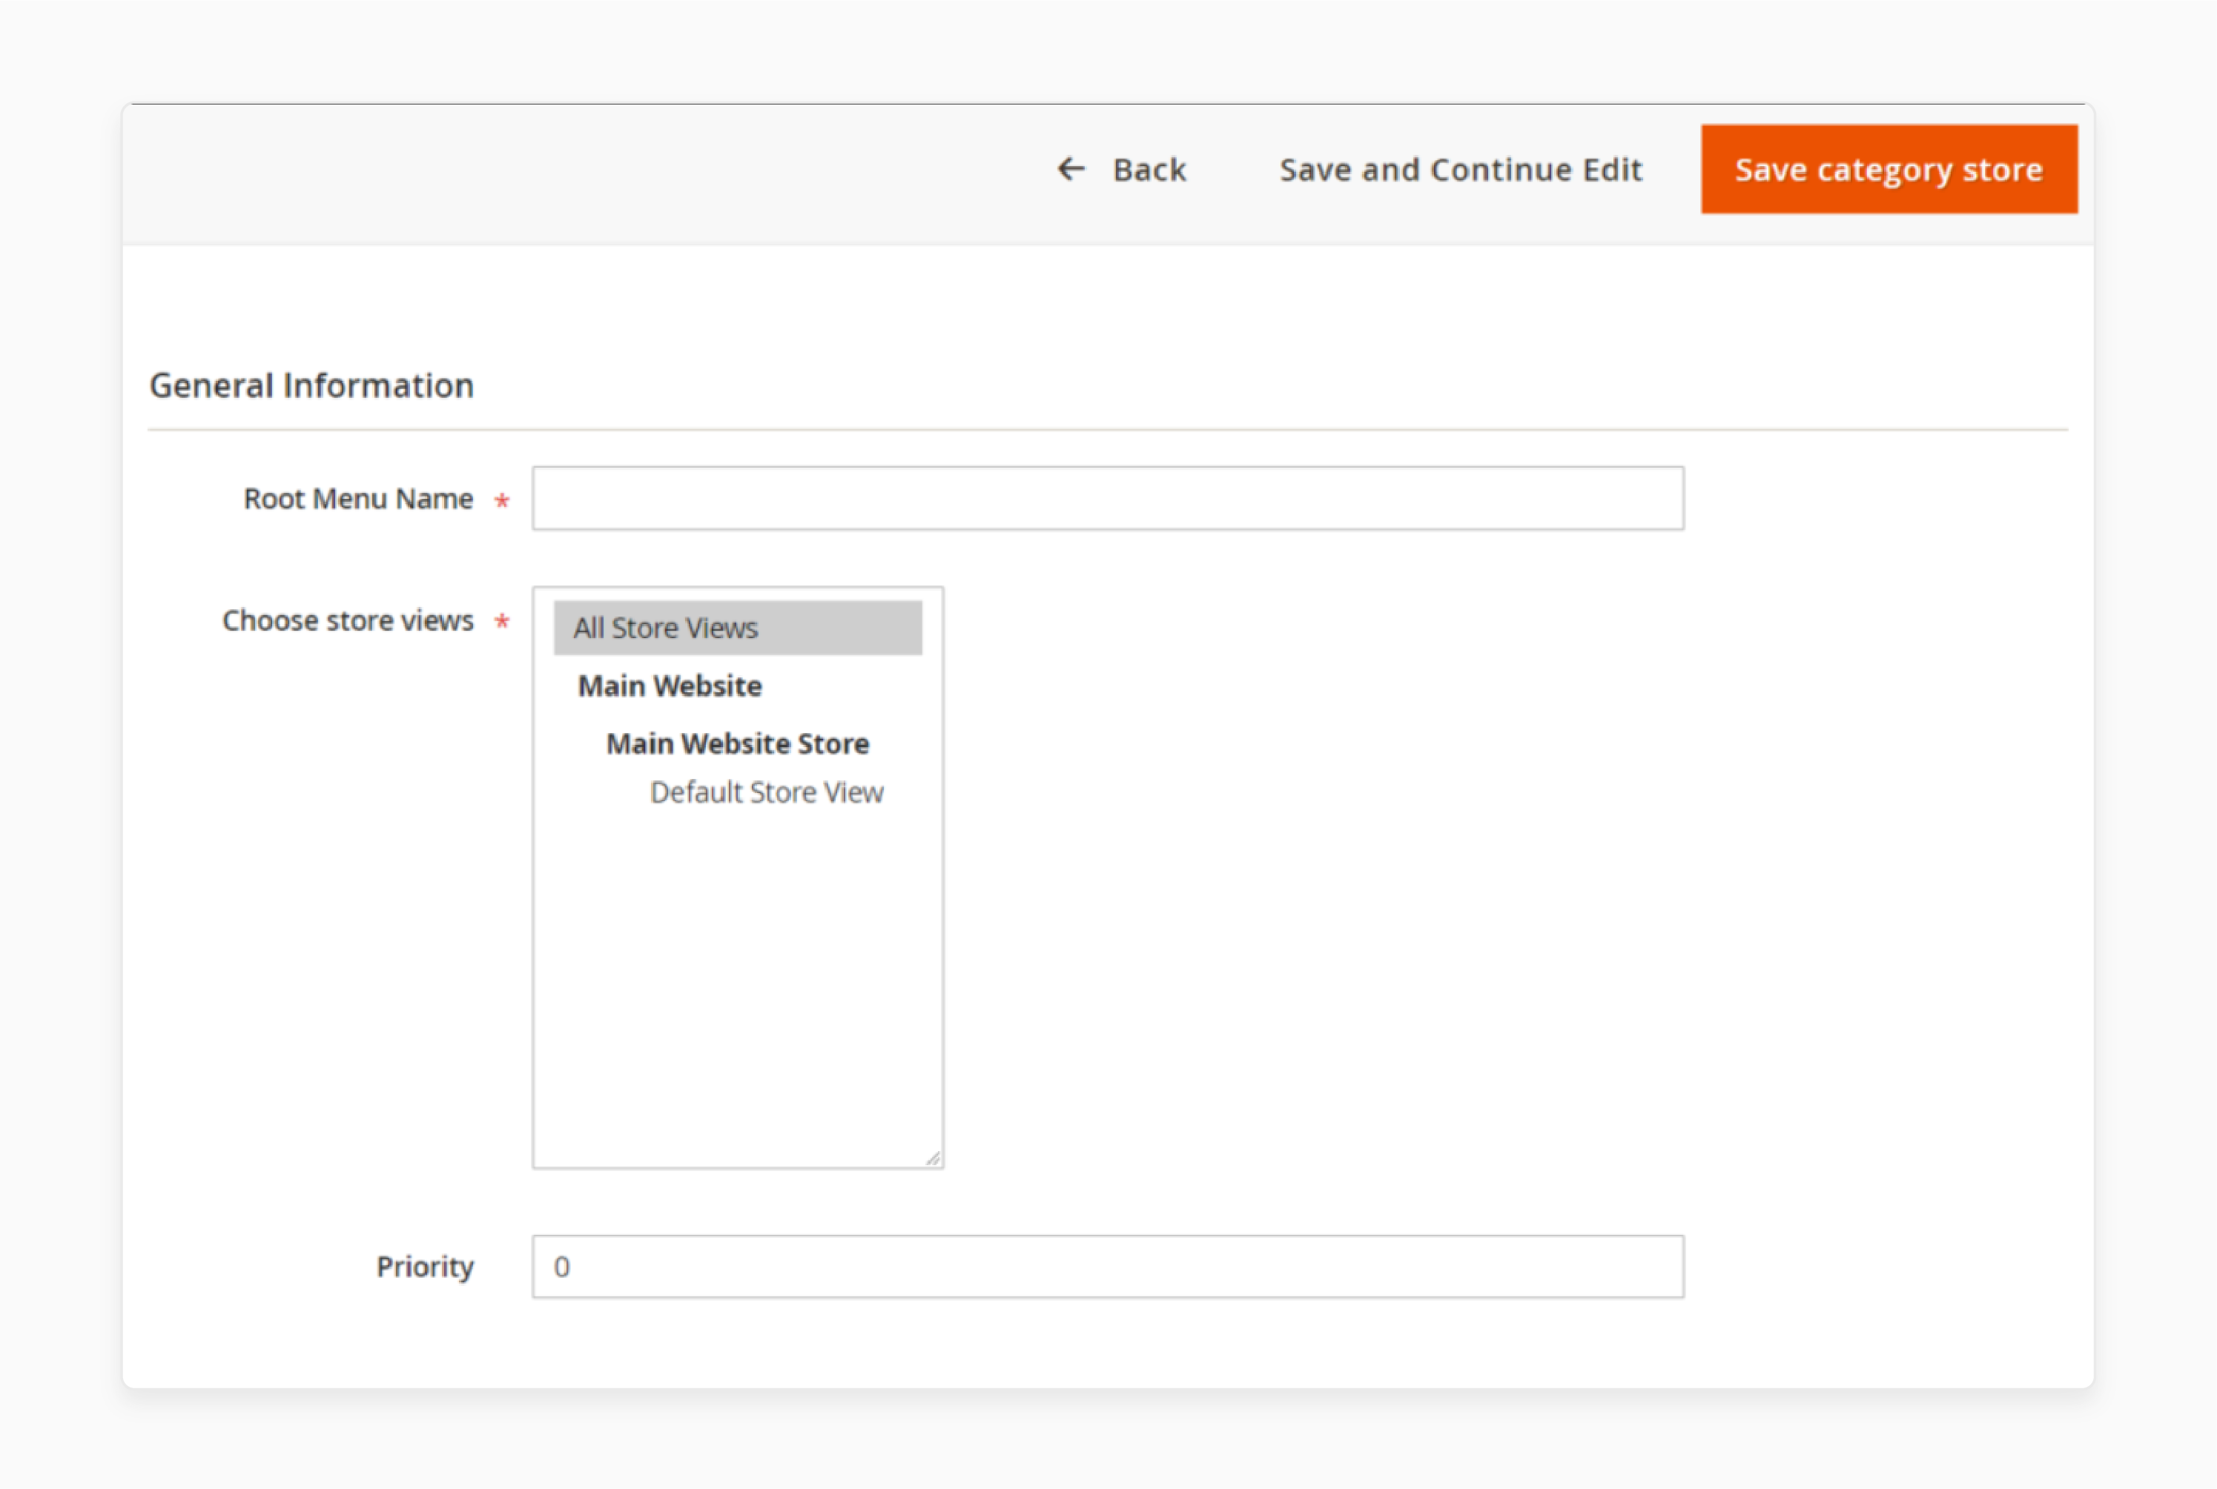The image size is (2217, 1489).
Task: Grab the store views list resize handle
Action: [x=933, y=1158]
